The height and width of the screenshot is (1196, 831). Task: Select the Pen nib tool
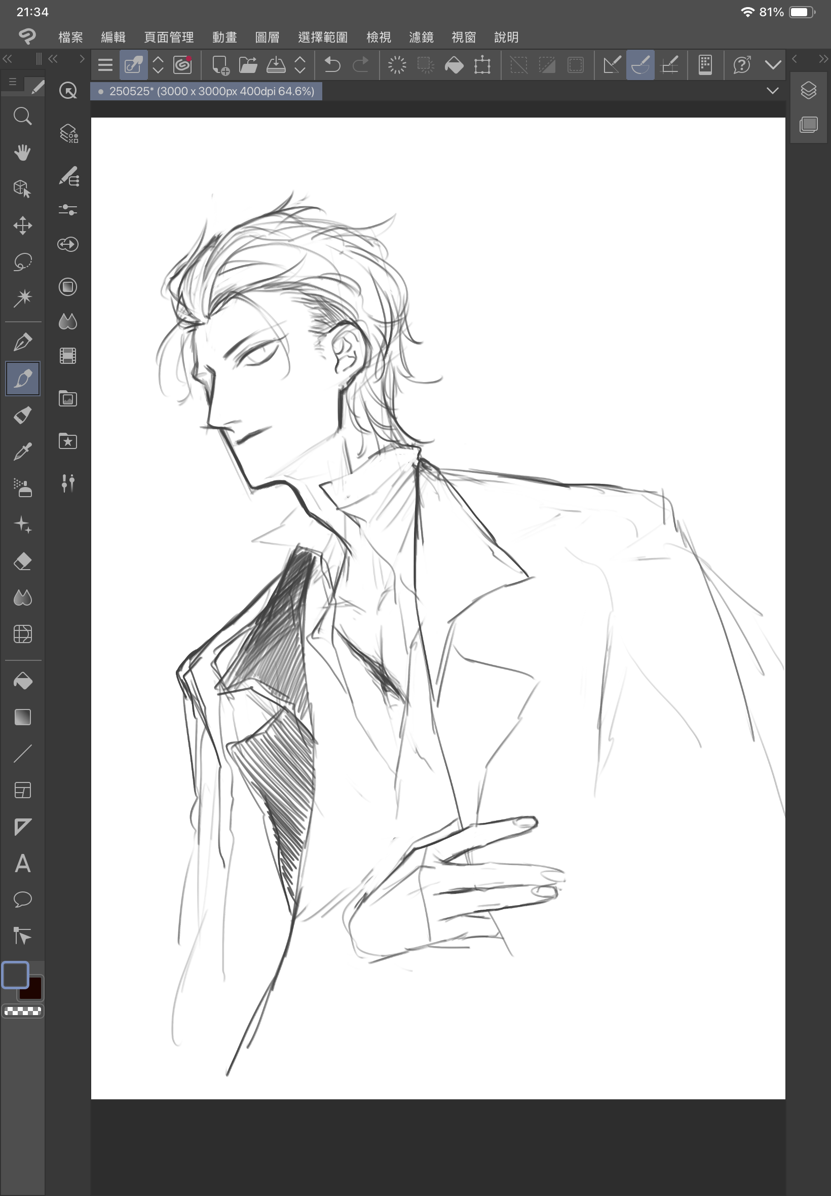pyautogui.click(x=22, y=342)
